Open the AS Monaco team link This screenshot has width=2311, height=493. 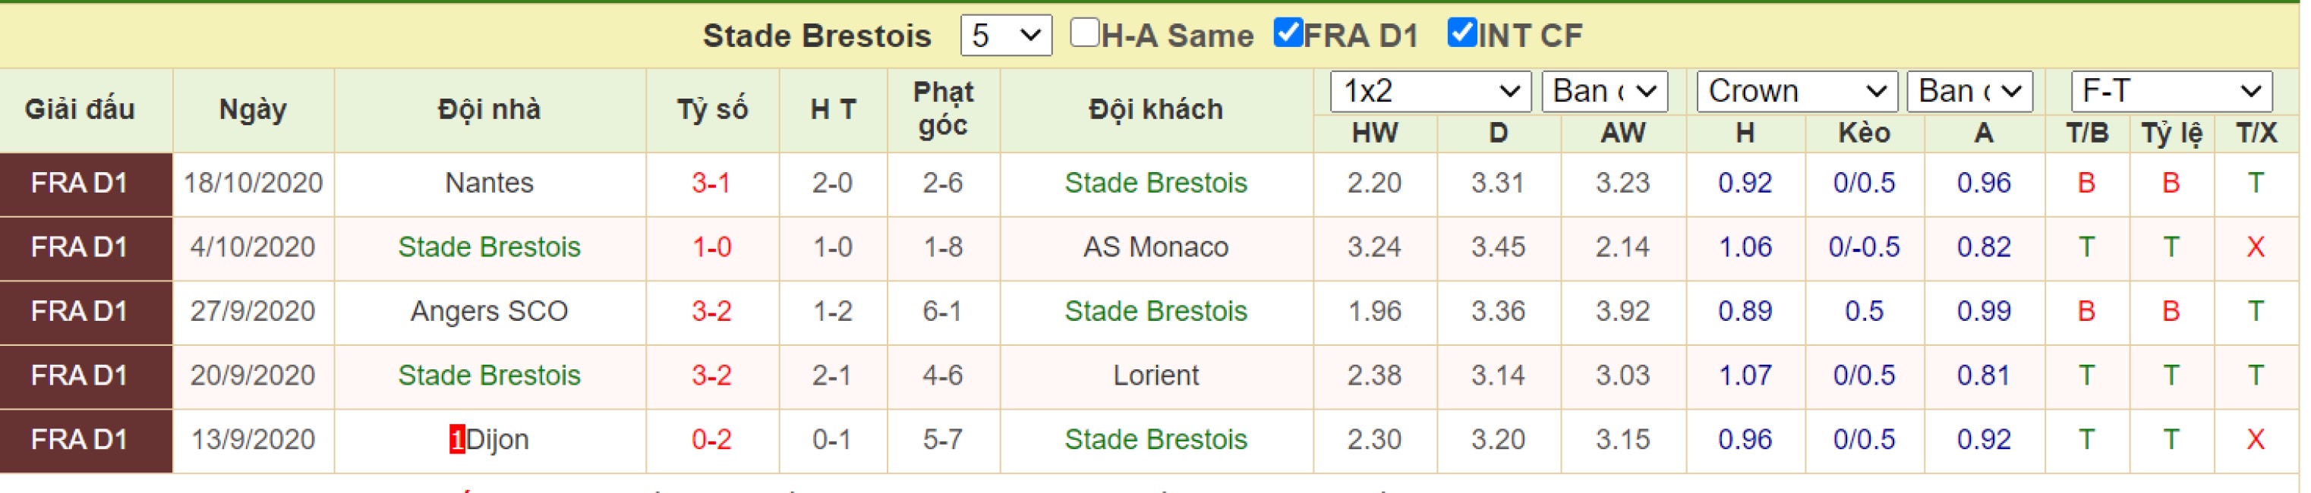pyautogui.click(x=1155, y=247)
